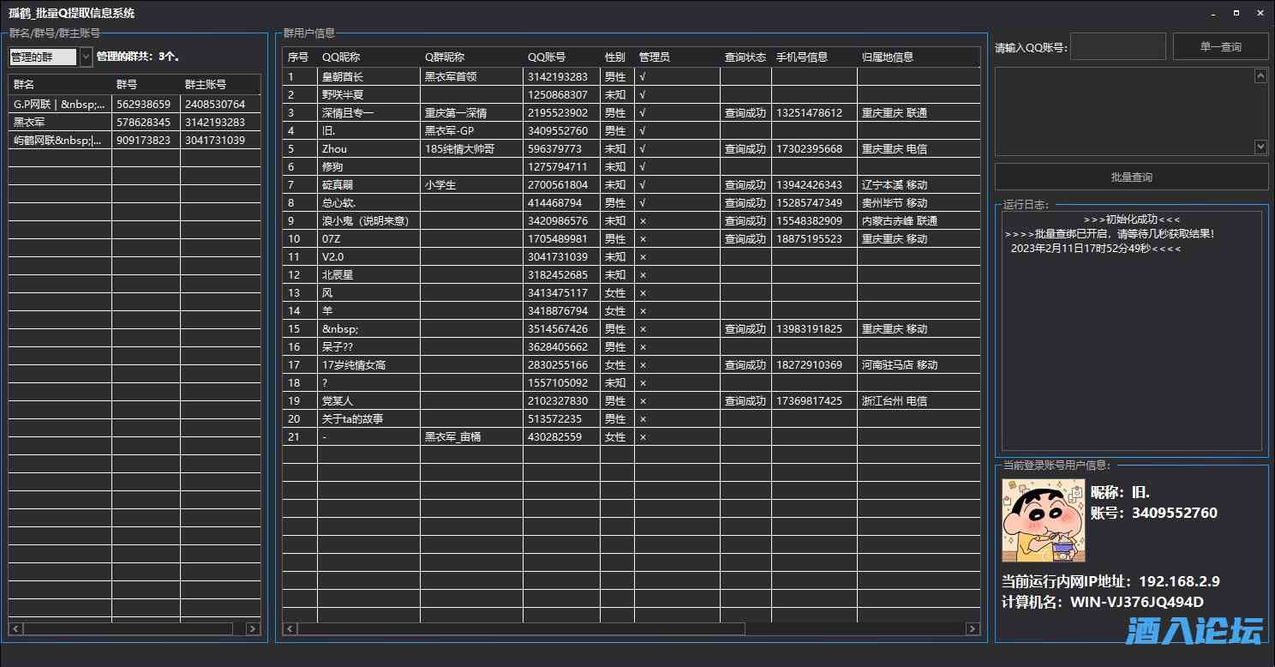Click the 管理的群 combo box text

(43, 57)
